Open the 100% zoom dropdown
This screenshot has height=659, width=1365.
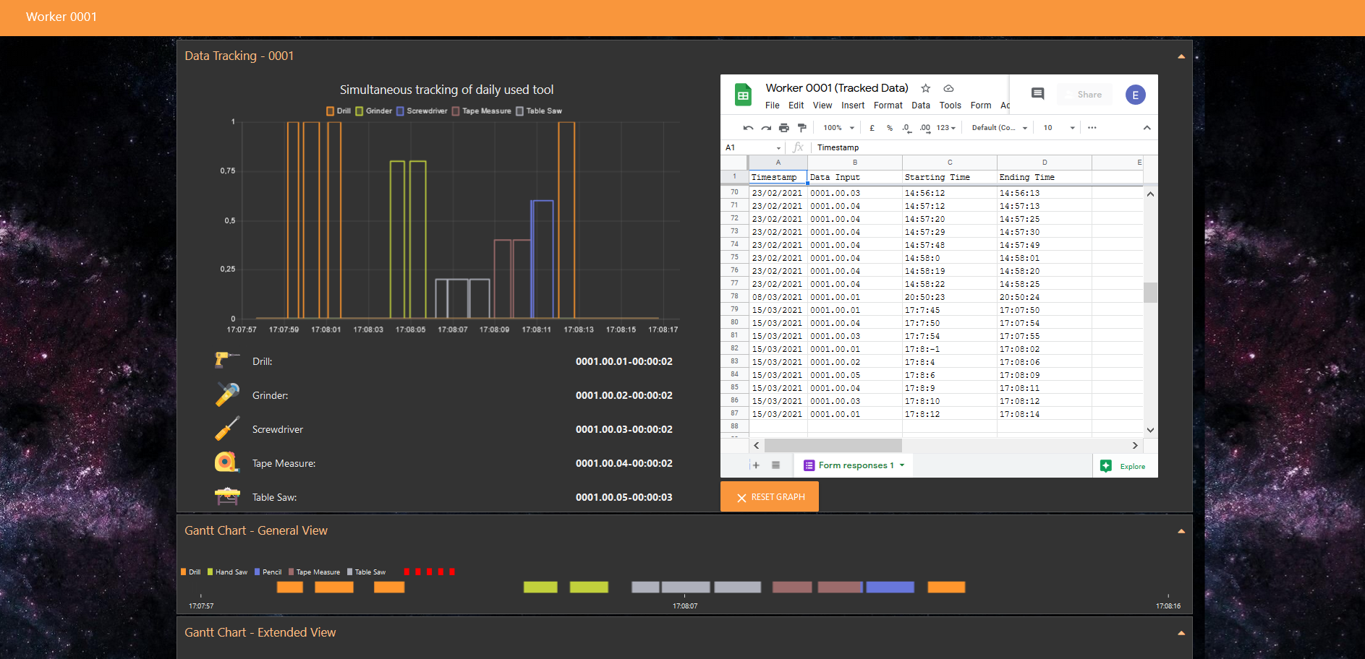pos(839,128)
